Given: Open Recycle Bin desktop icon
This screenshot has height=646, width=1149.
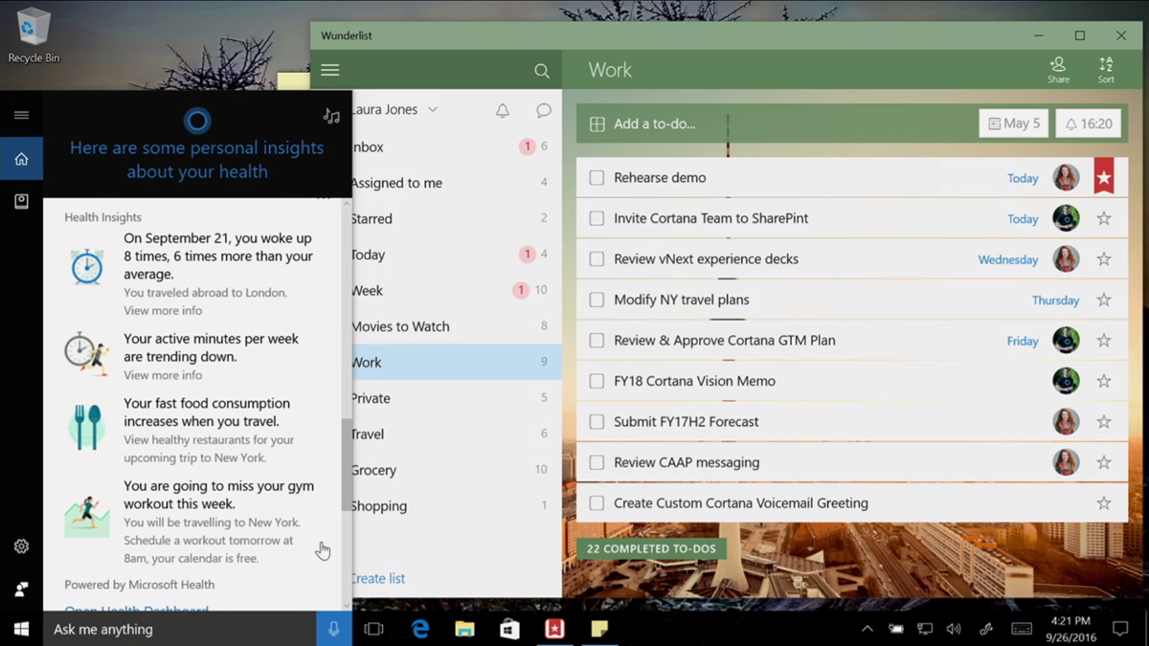Looking at the screenshot, I should point(34,35).
